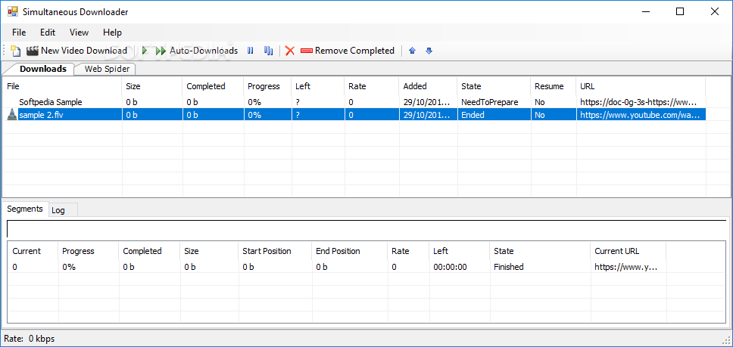Image resolution: width=733 pixels, height=347 pixels.
Task: Click the Current URL column header
Action: [629, 251]
